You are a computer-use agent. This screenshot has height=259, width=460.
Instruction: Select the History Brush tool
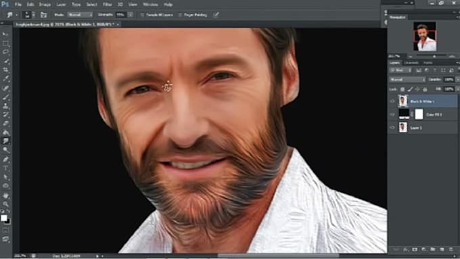(5, 114)
